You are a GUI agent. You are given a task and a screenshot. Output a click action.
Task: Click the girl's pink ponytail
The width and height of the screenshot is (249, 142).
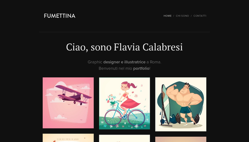(133, 86)
